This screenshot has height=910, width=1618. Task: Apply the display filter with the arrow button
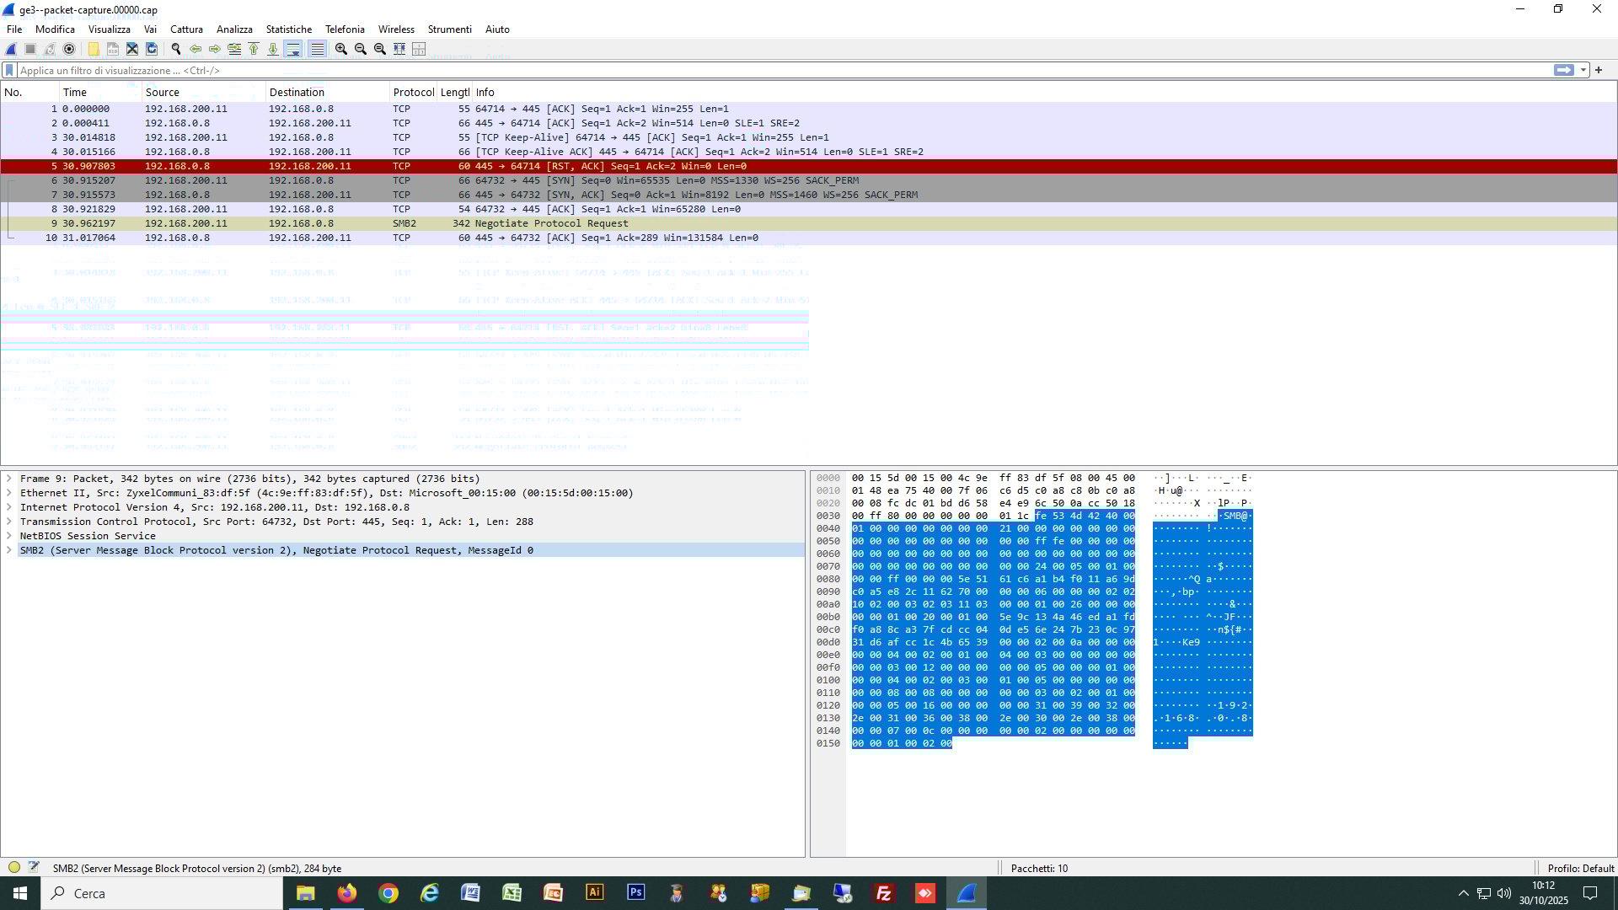pyautogui.click(x=1564, y=70)
